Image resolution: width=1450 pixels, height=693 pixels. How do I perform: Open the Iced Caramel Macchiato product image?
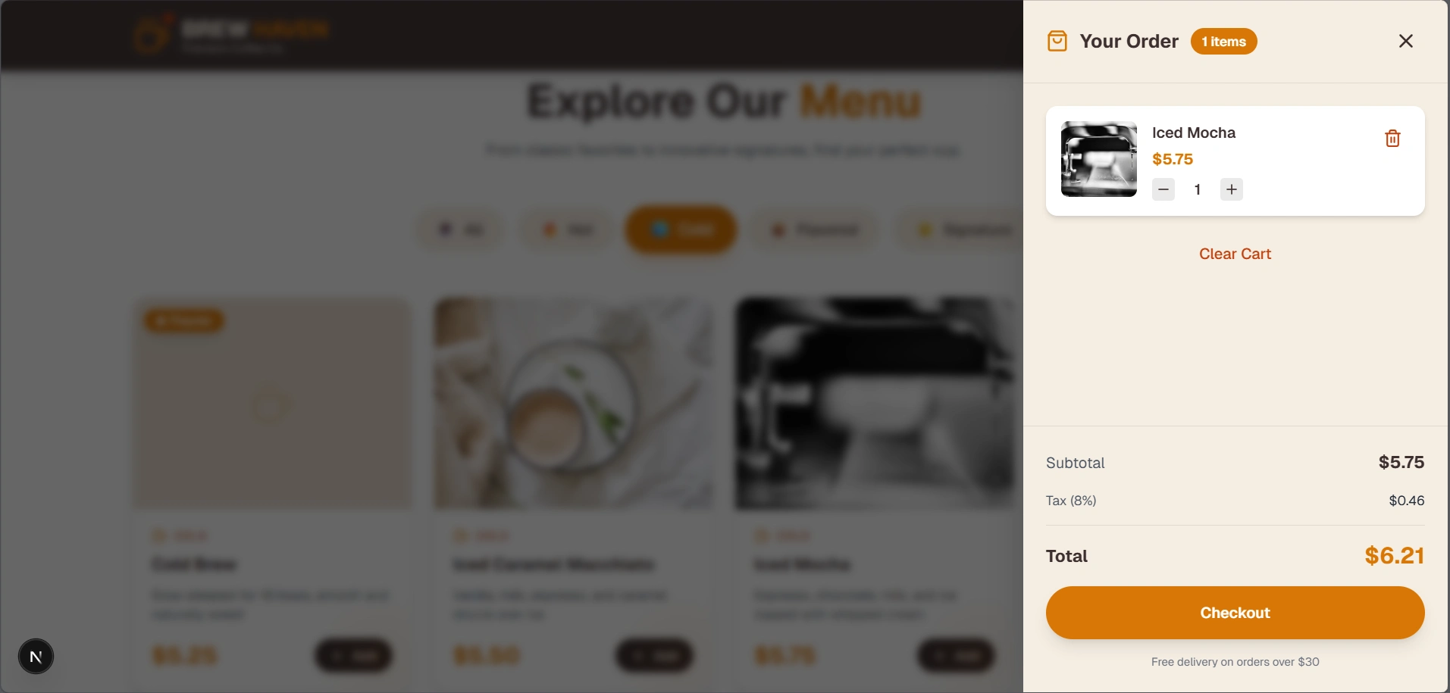[574, 404]
